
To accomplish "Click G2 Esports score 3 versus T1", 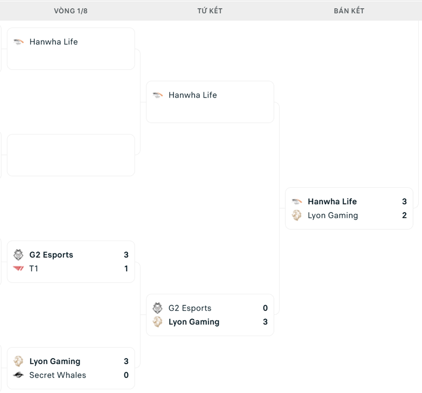I will pyautogui.click(x=126, y=255).
